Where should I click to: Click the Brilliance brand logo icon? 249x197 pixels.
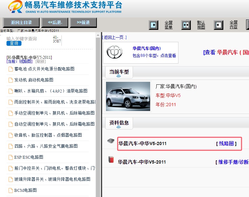114,52
